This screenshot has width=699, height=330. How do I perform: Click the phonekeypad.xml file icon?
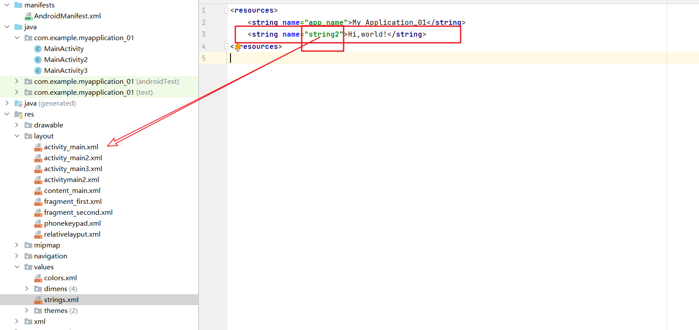point(38,223)
